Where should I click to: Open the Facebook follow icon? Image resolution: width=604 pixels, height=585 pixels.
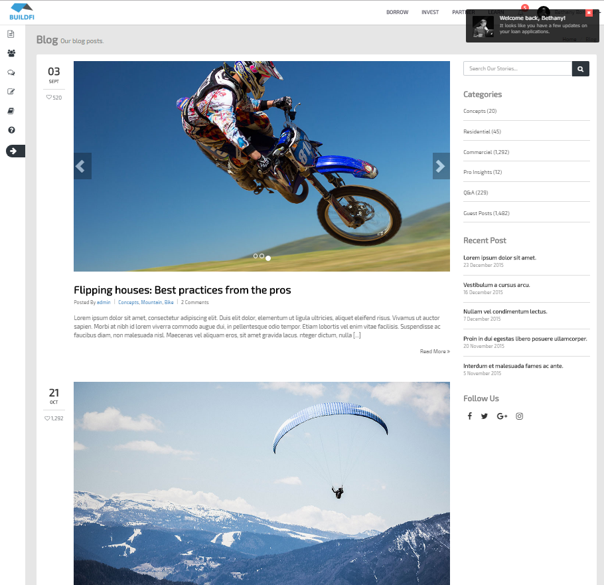click(x=469, y=416)
